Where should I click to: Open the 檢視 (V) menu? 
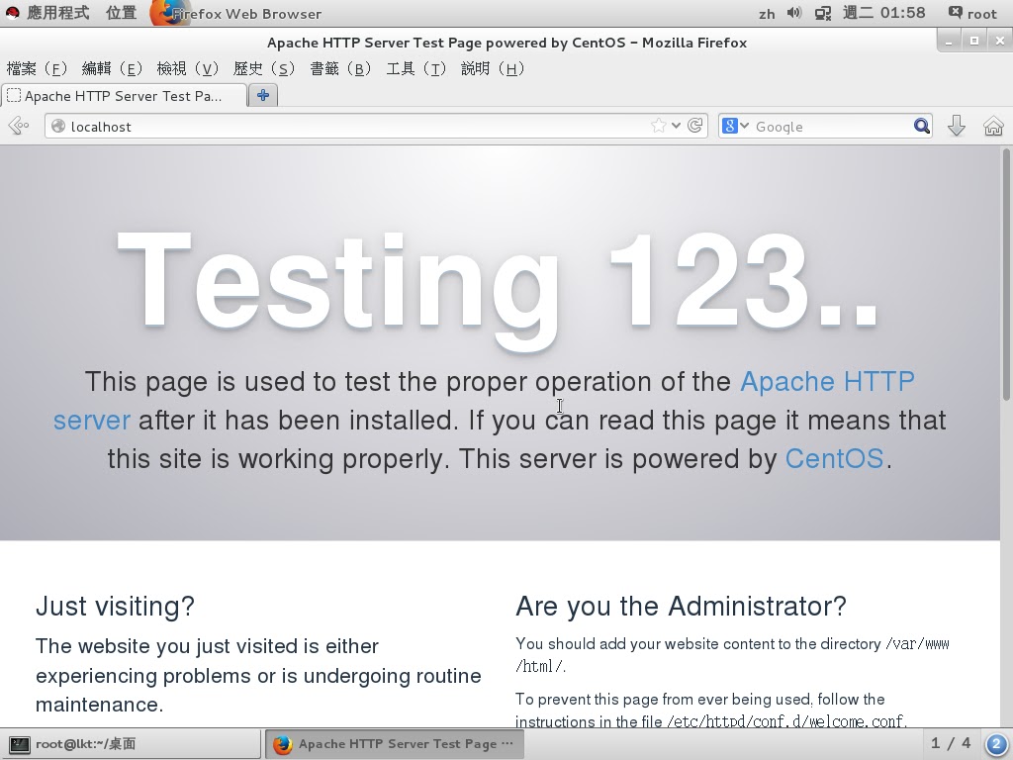(188, 68)
